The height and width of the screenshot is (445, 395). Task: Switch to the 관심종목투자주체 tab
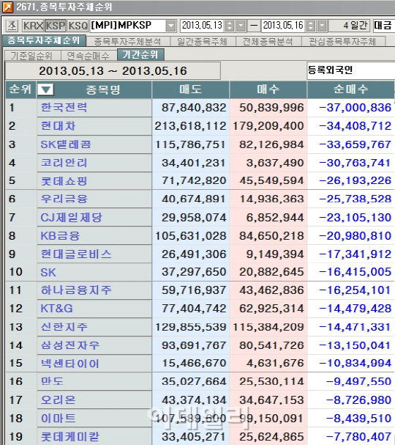point(342,42)
